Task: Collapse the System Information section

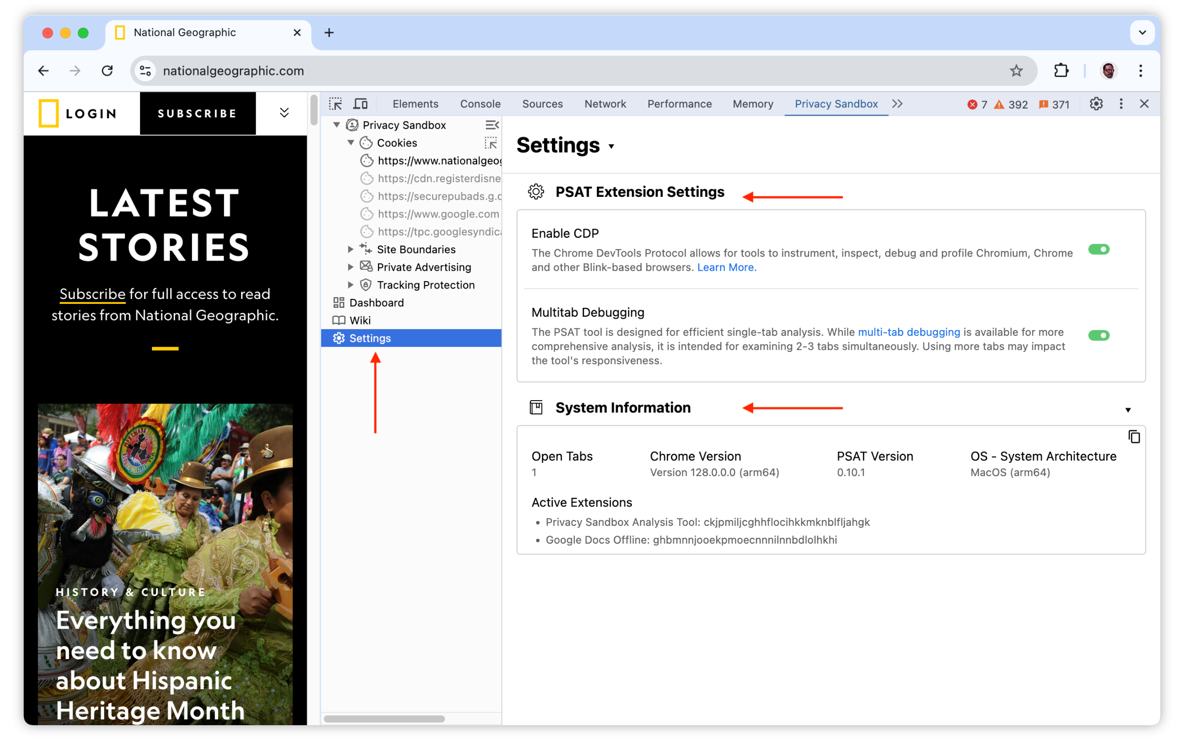Action: pyautogui.click(x=1128, y=410)
